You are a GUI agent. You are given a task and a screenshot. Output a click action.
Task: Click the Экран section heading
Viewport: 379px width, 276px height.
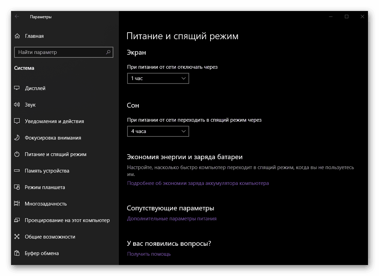click(136, 53)
